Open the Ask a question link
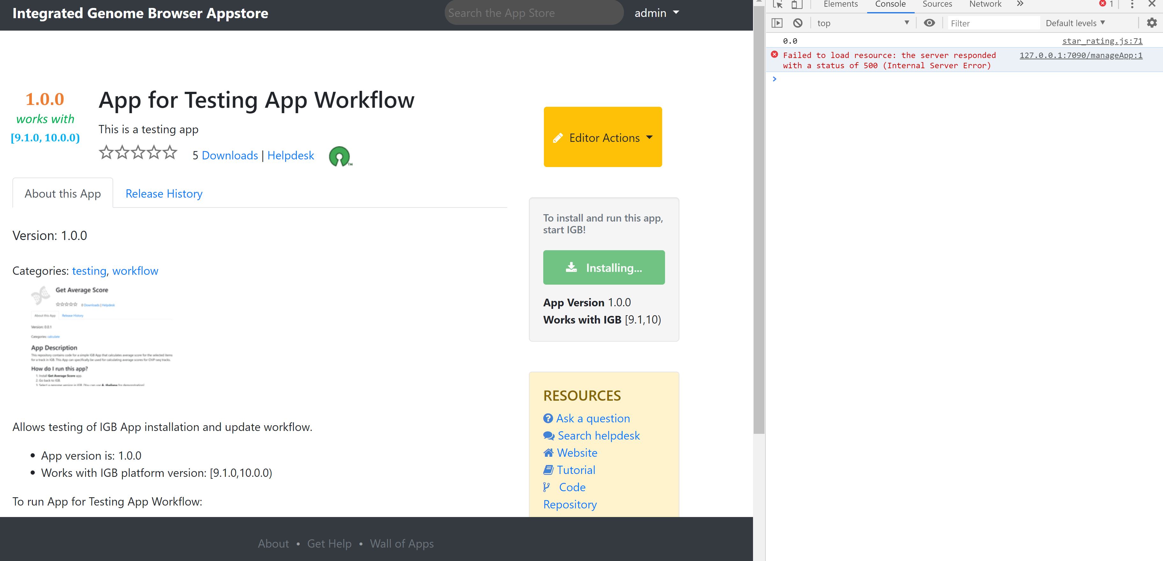The image size is (1163, 561). click(x=592, y=419)
